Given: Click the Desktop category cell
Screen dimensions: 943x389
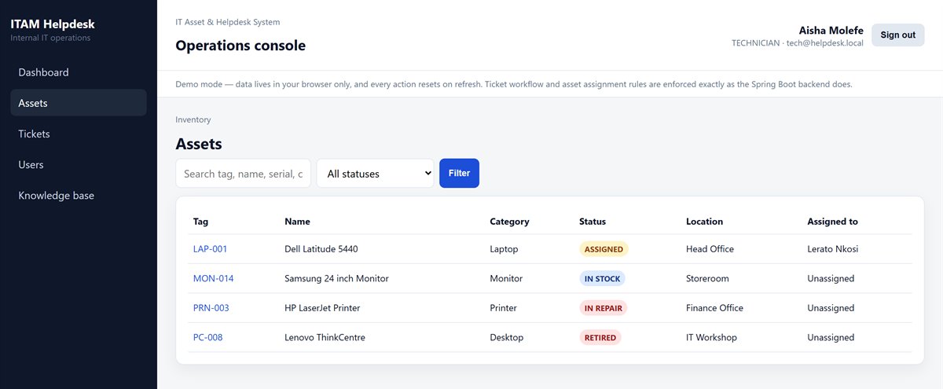Looking at the screenshot, I should [x=507, y=337].
